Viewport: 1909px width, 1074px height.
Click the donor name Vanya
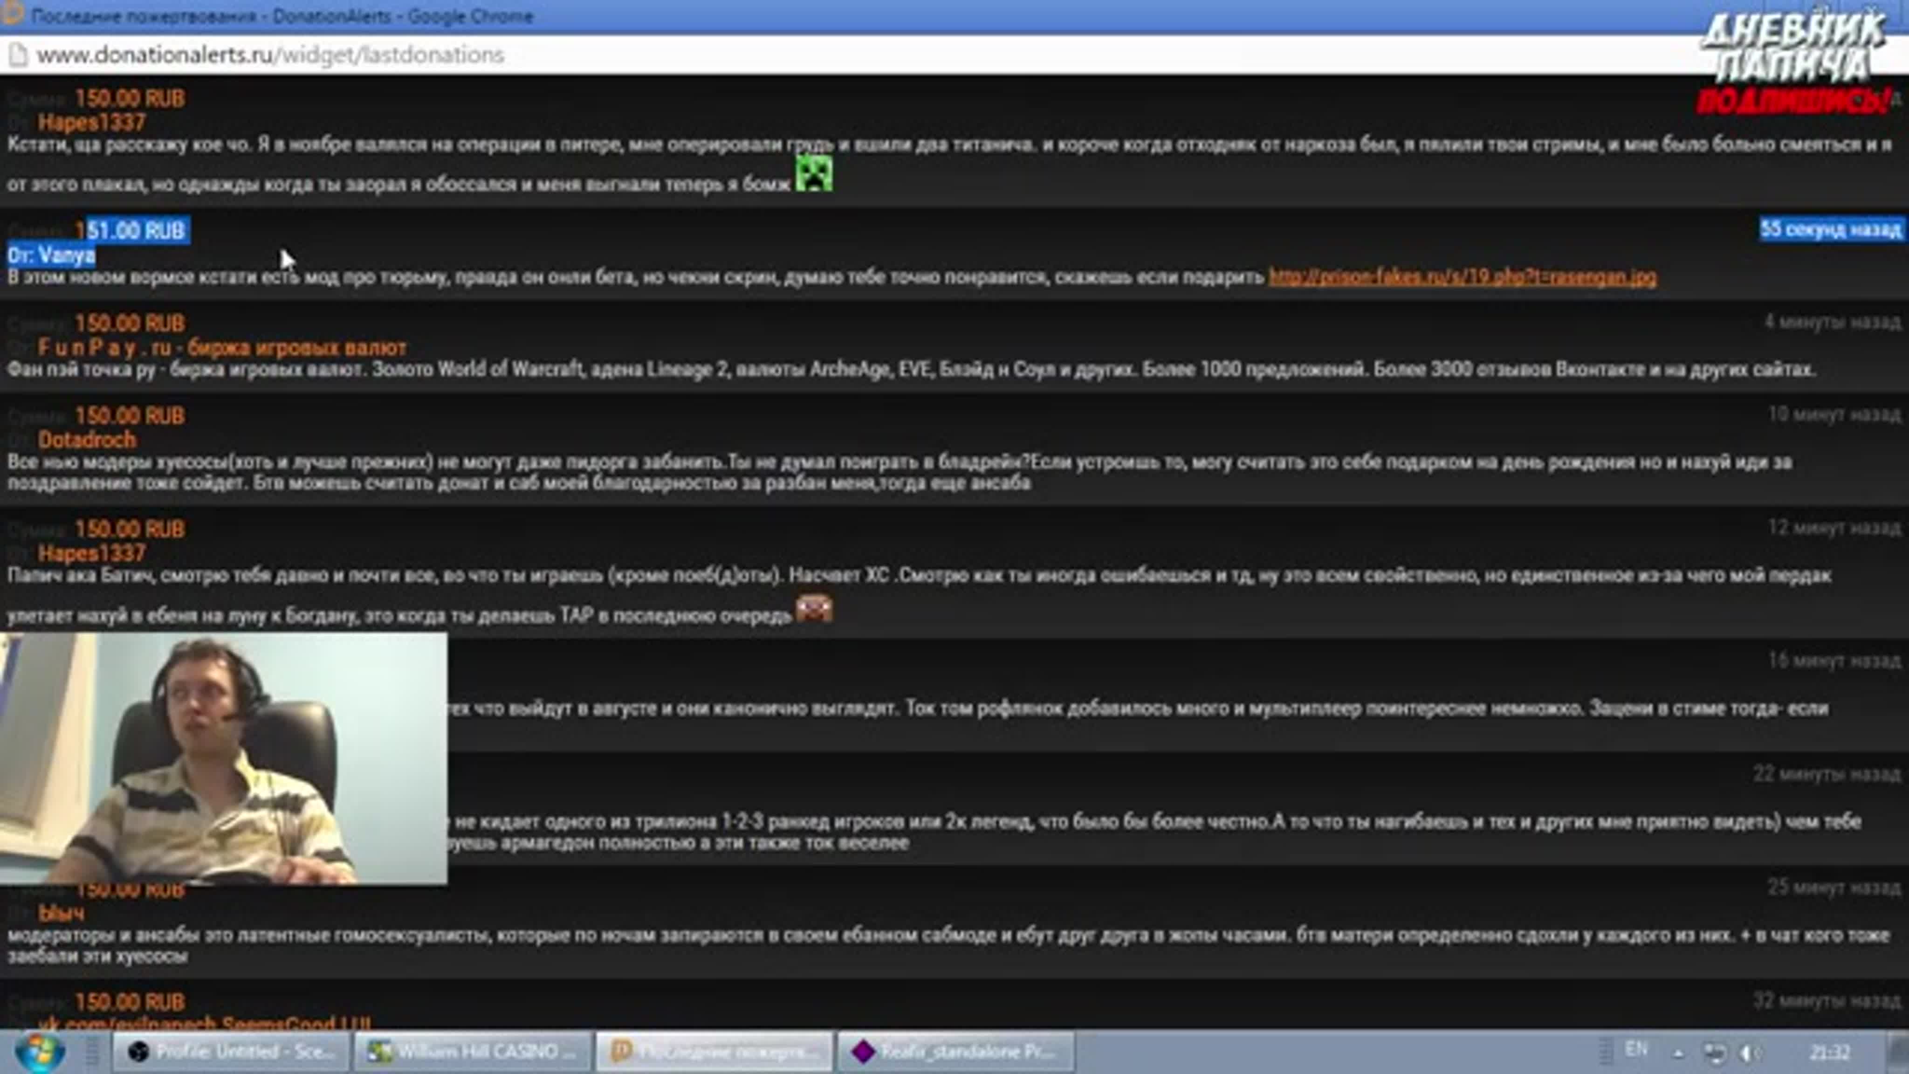67,256
